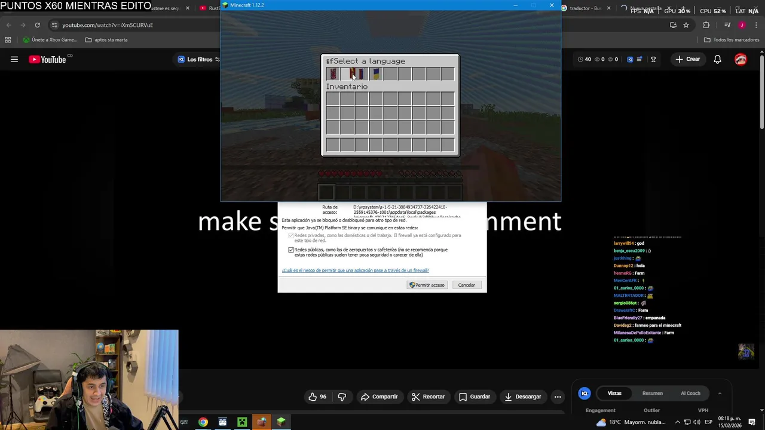Viewport: 765px width, 430px height.
Task: Open the green Xbox app in the taskbar
Action: click(x=242, y=422)
